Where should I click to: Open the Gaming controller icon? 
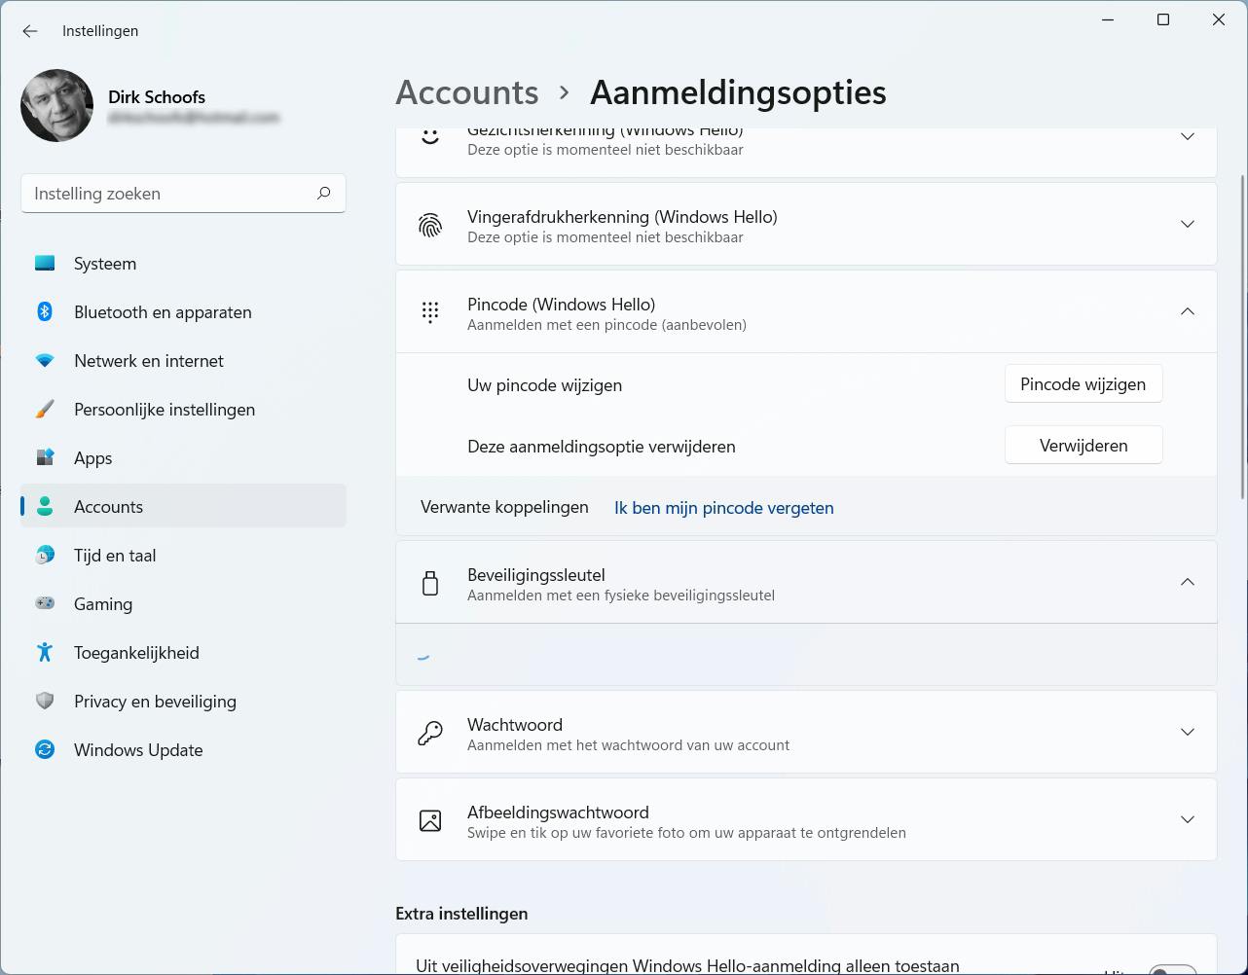pos(45,603)
